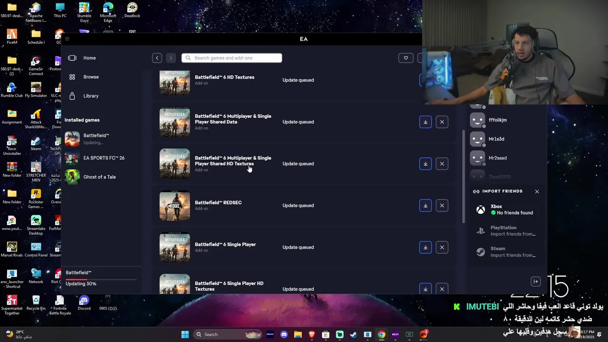Focus the Search games and add-ons field

tap(232, 58)
